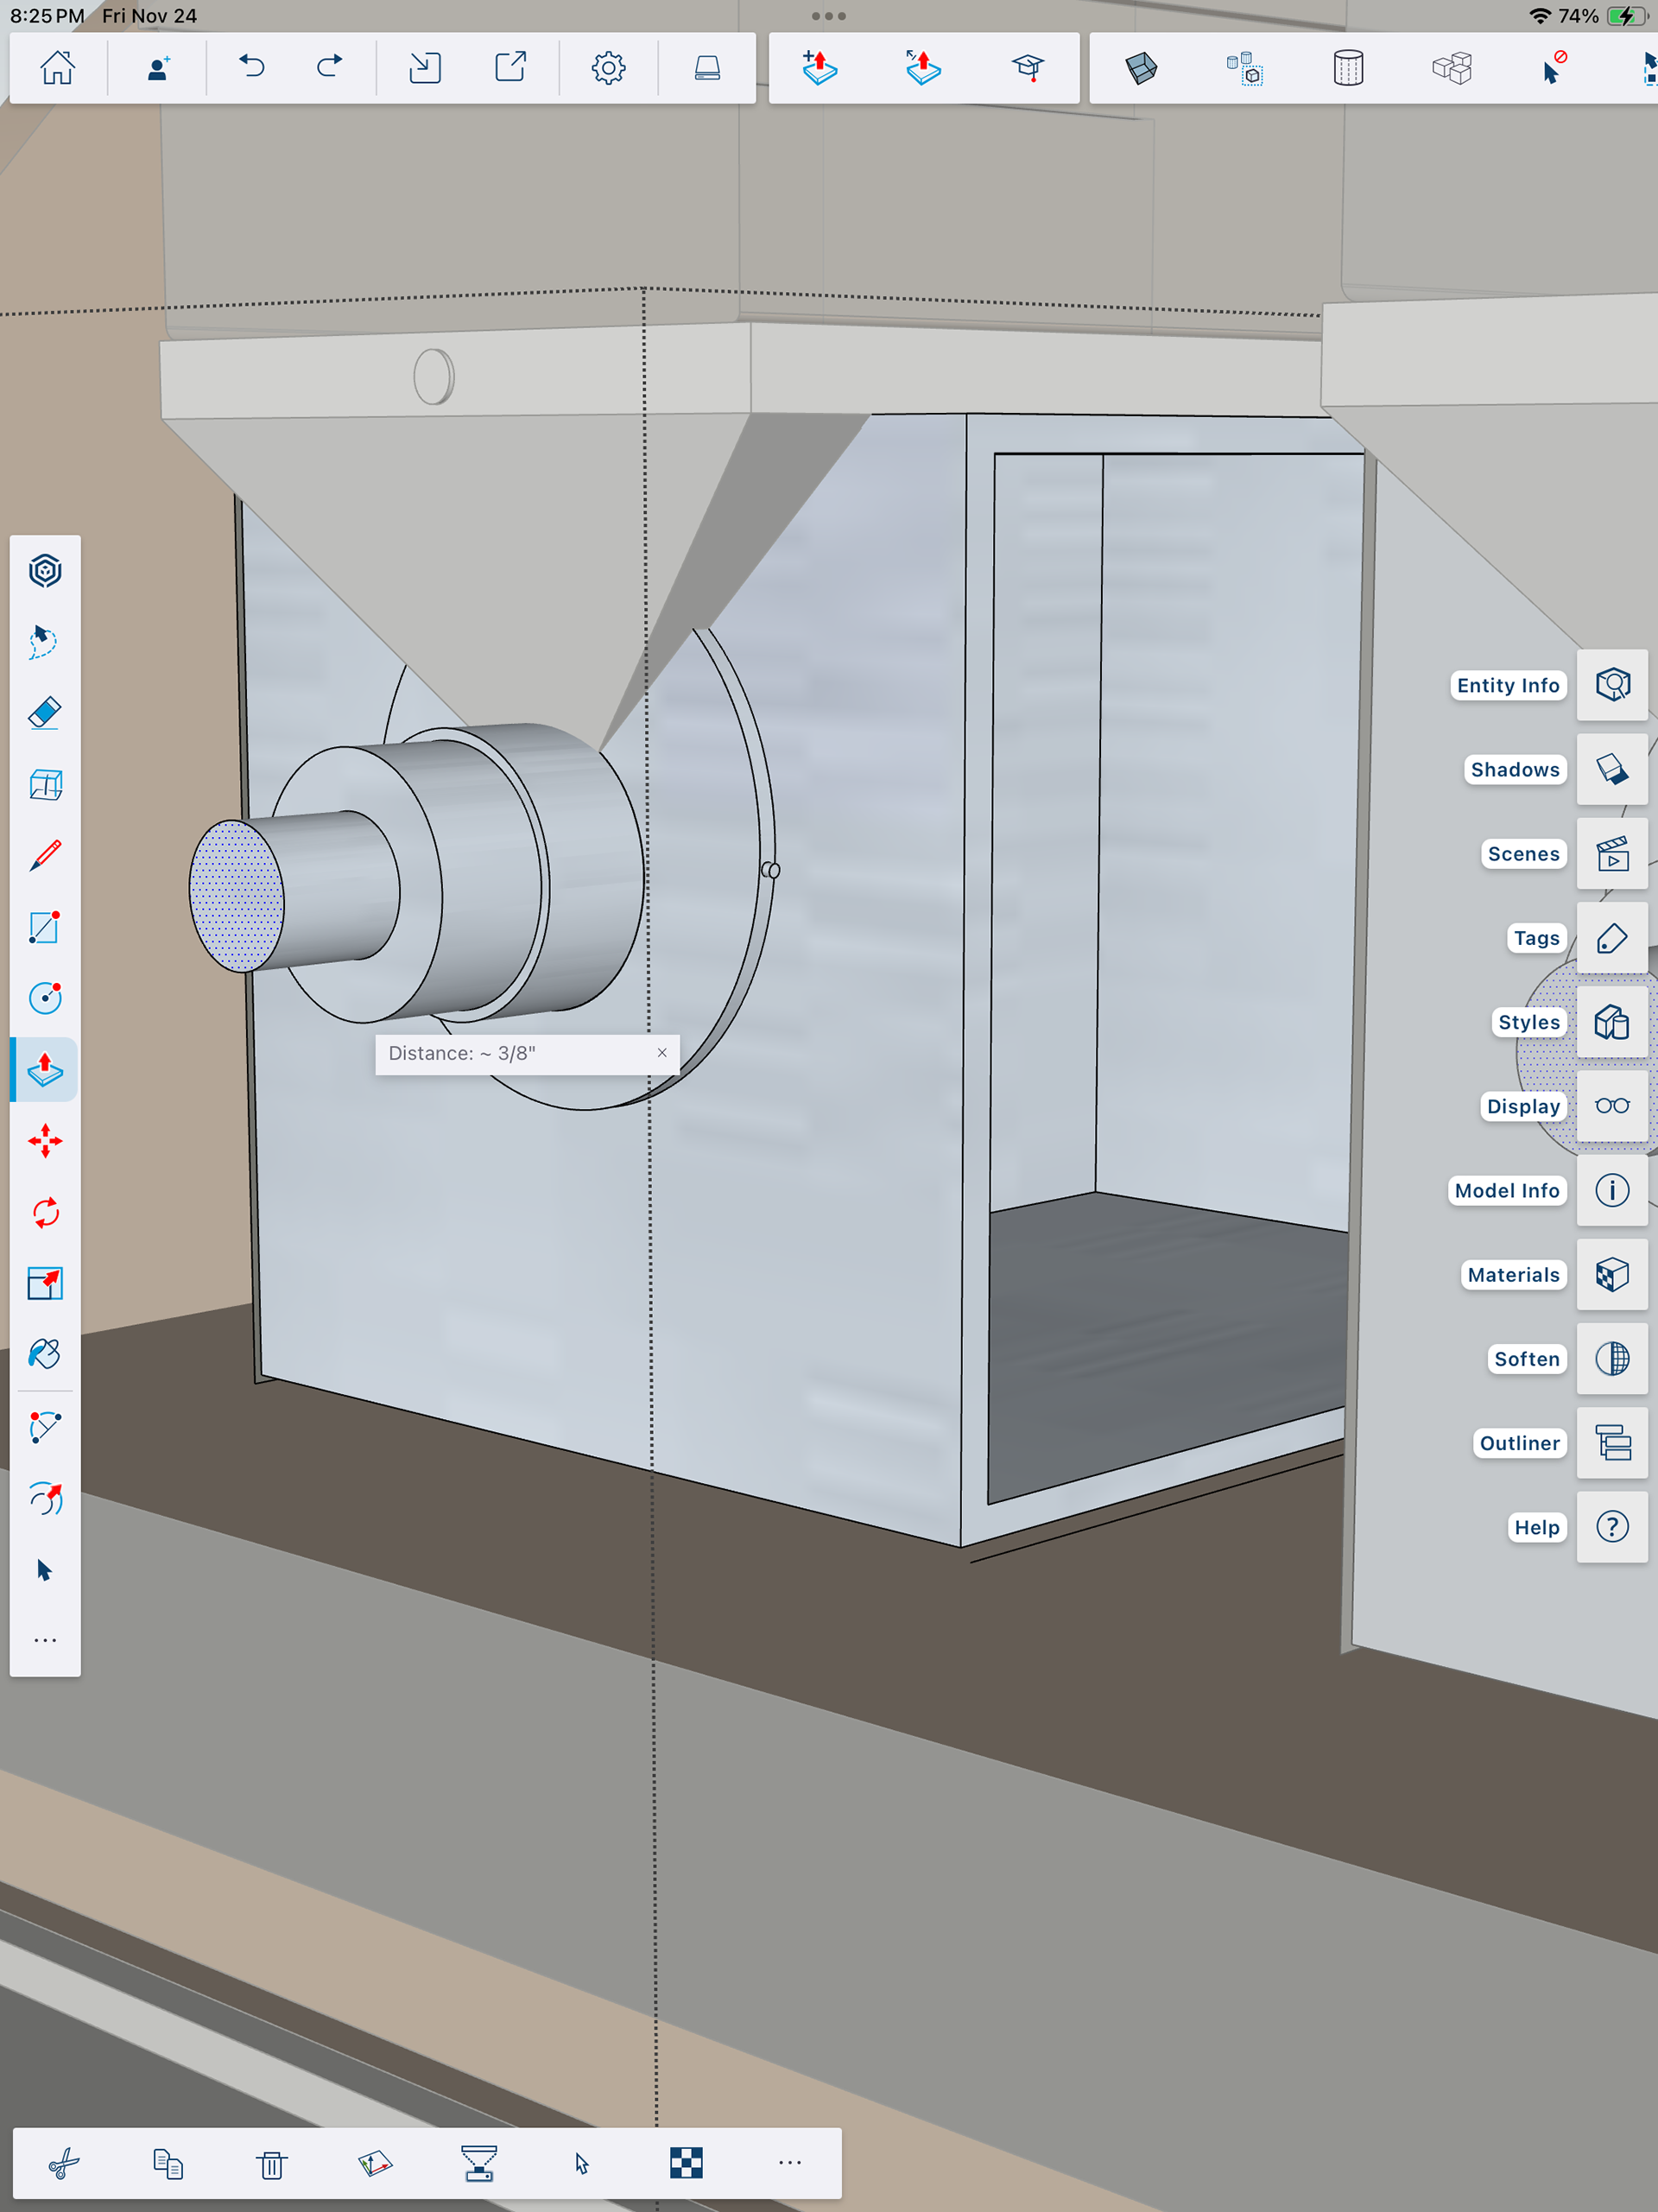The width and height of the screenshot is (1658, 2212).
Task: Open the Tags panel
Action: 1611,938
